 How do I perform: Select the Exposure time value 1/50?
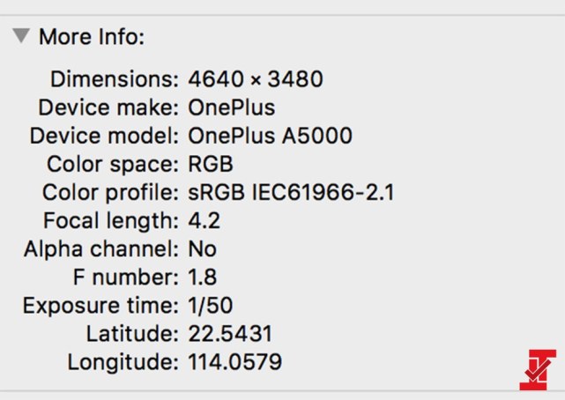tap(211, 306)
